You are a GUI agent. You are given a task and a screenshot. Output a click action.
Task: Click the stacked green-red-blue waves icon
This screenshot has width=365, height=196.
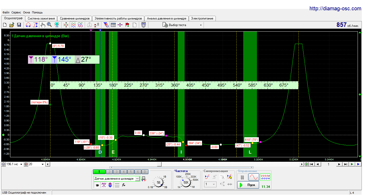[73, 25]
